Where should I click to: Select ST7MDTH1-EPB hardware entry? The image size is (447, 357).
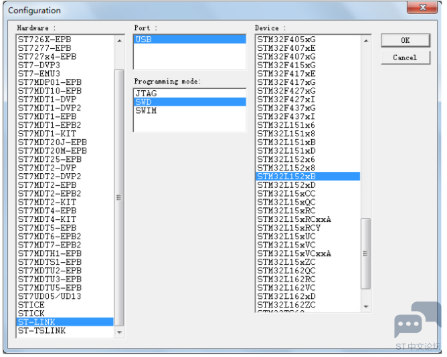click(65, 253)
